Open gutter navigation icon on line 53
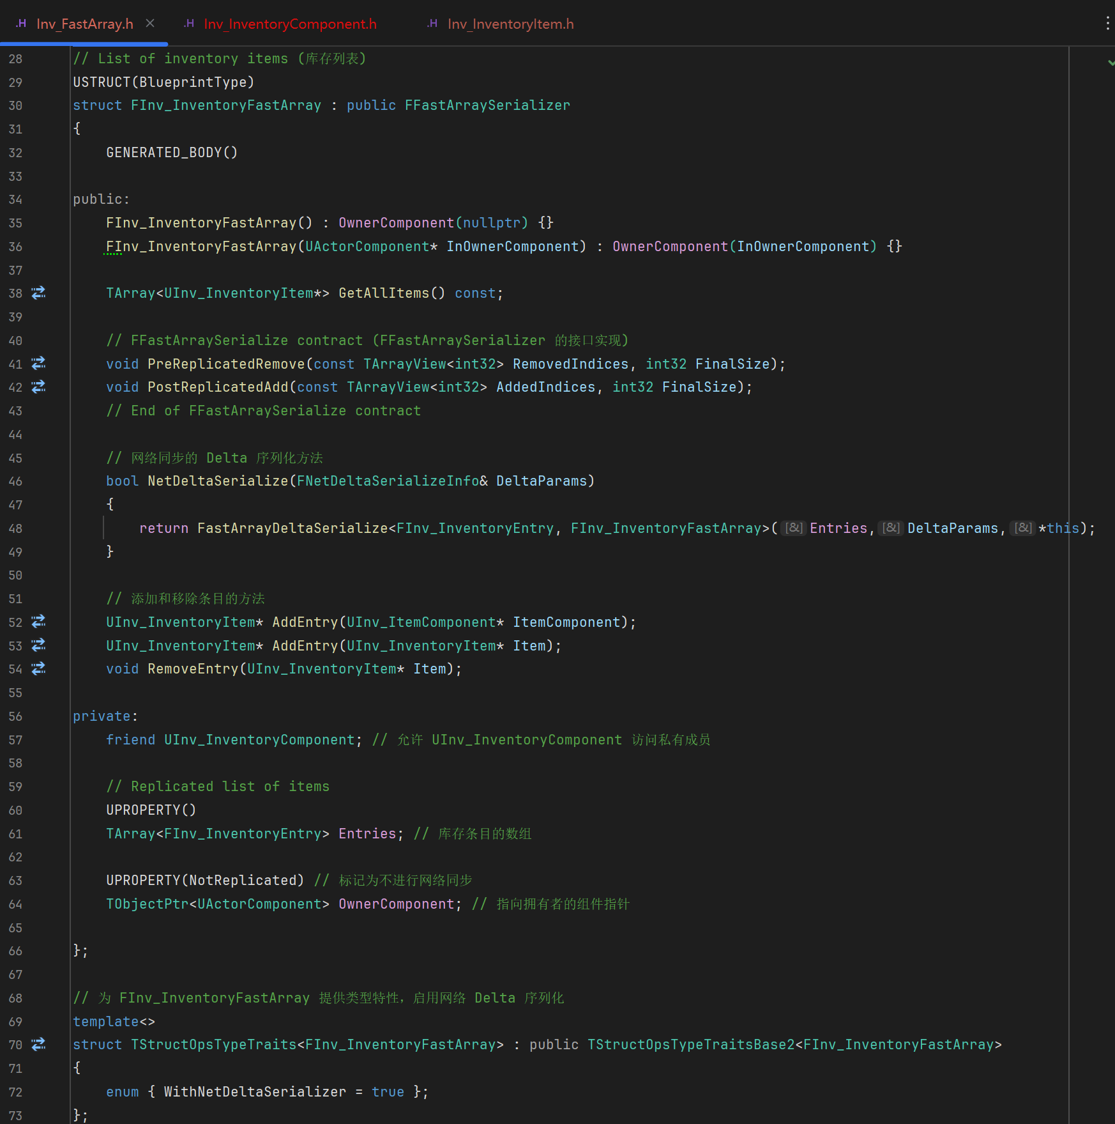1115x1124 pixels. pyautogui.click(x=38, y=645)
